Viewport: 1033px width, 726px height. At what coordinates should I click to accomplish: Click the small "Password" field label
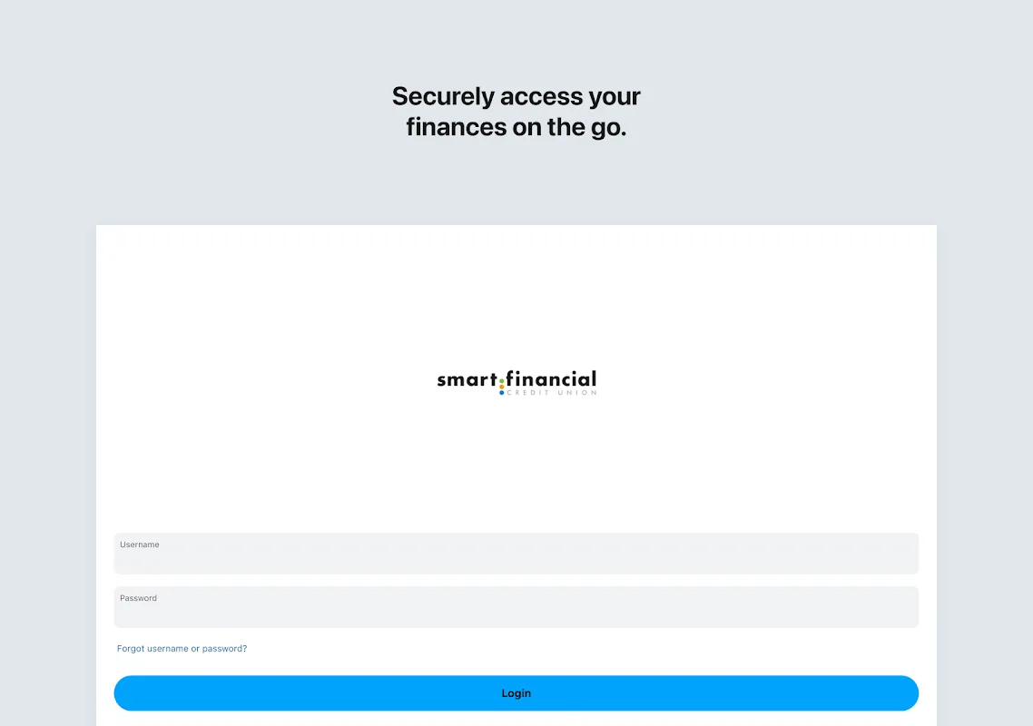click(x=139, y=598)
